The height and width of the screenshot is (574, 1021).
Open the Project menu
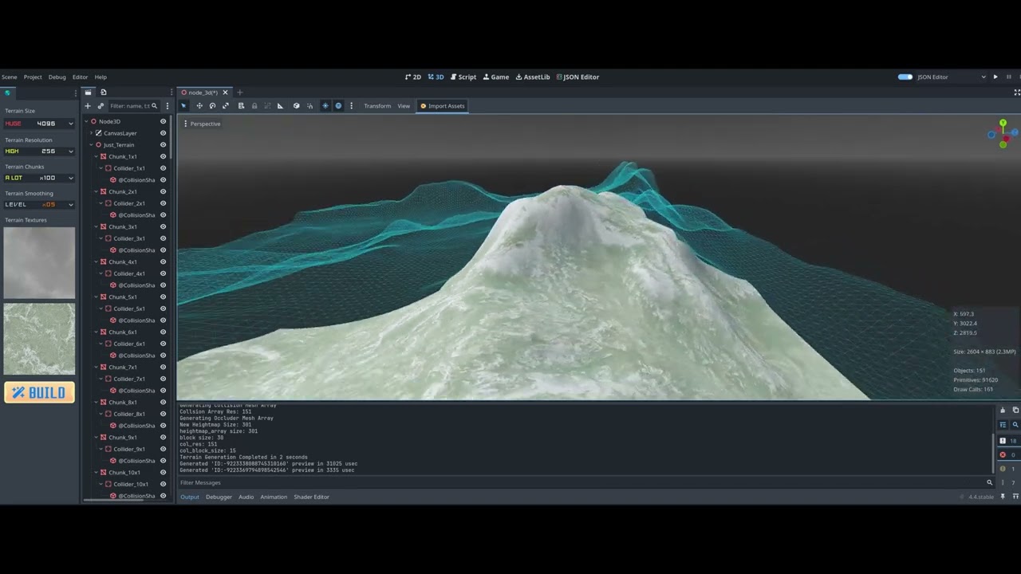coord(33,77)
